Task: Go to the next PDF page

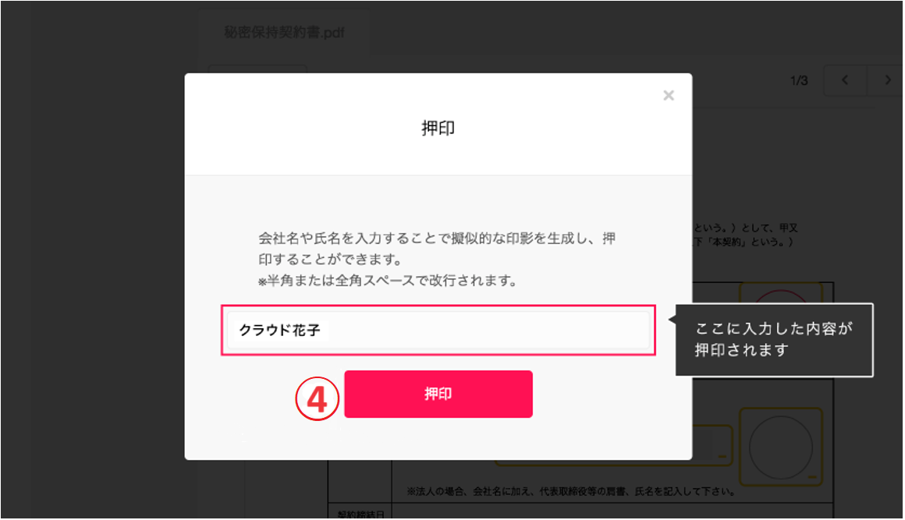Action: (887, 80)
